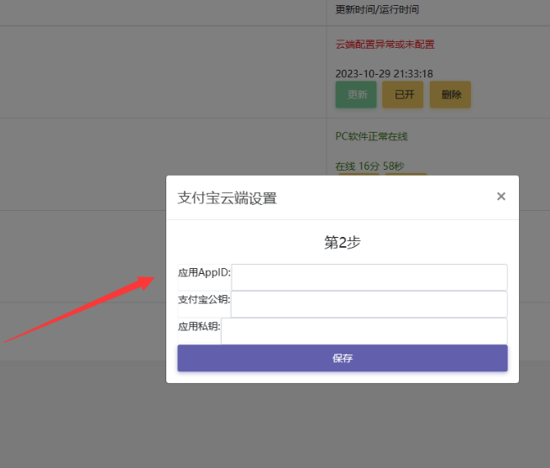Image resolution: width=550 pixels, height=468 pixels.
Task: Click the PC软件正常在线 status text
Action: (371, 136)
